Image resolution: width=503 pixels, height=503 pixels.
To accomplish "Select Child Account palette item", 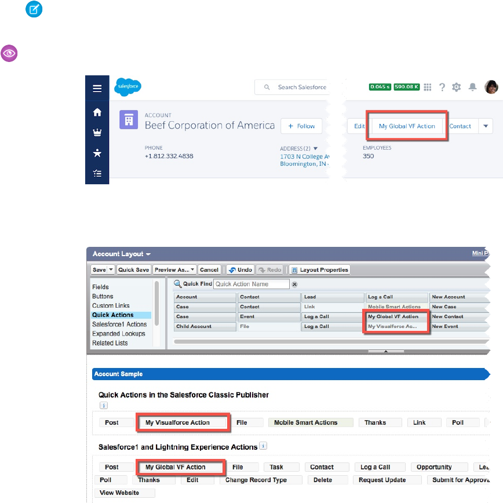I will click(x=205, y=326).
